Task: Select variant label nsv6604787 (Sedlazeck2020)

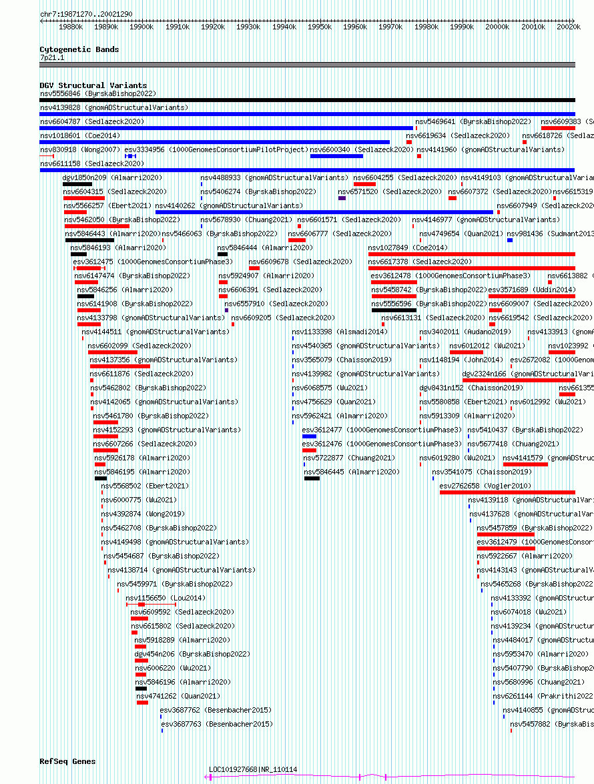Action: pos(92,121)
